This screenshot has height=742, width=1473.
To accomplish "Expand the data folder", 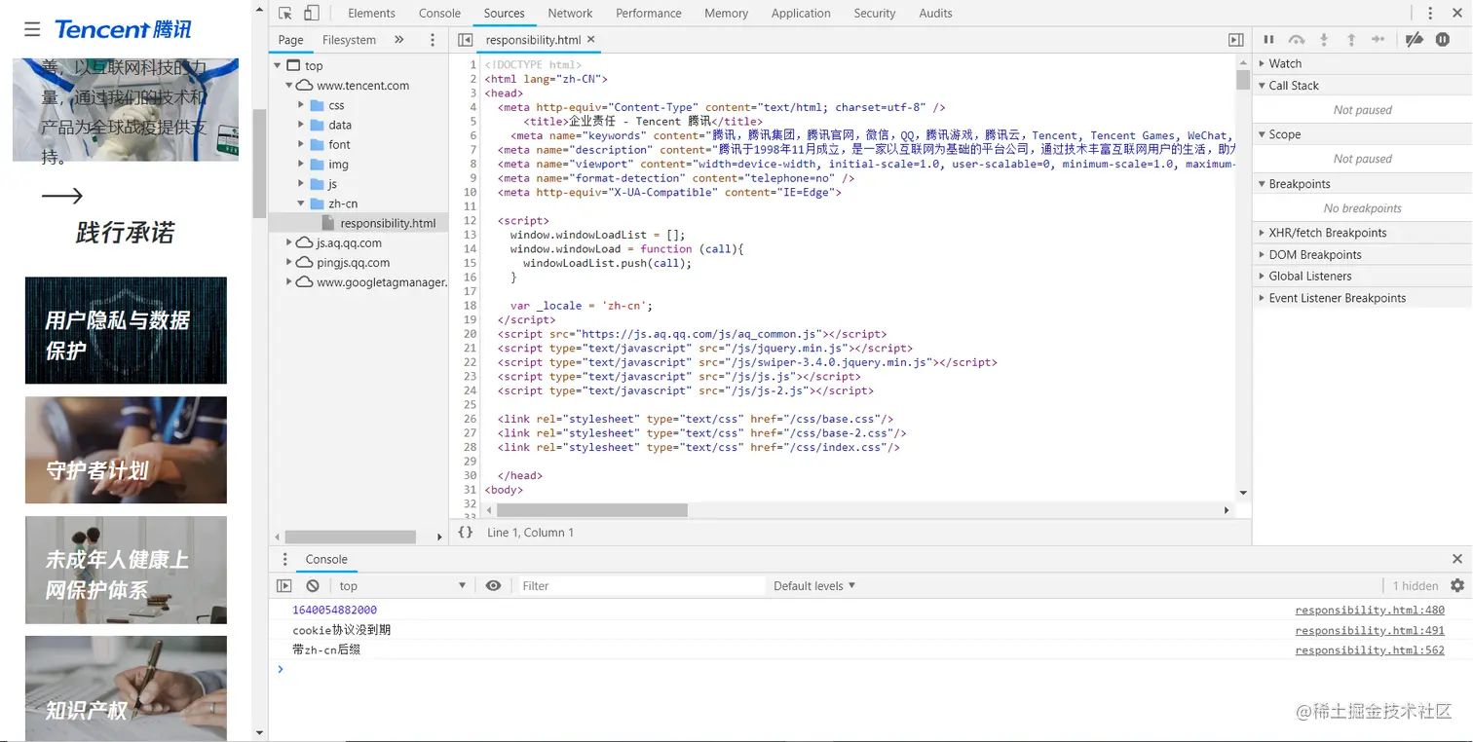I will (x=301, y=125).
